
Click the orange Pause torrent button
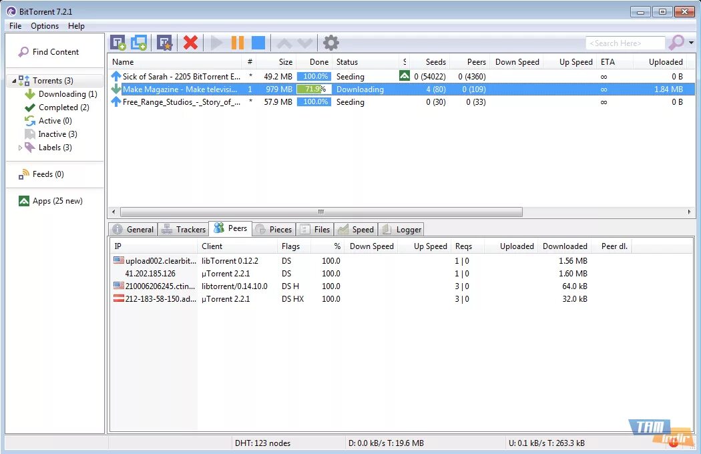click(238, 43)
